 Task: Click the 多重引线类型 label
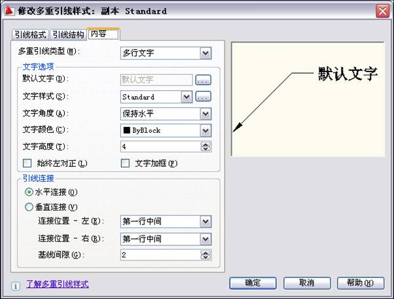(x=49, y=51)
